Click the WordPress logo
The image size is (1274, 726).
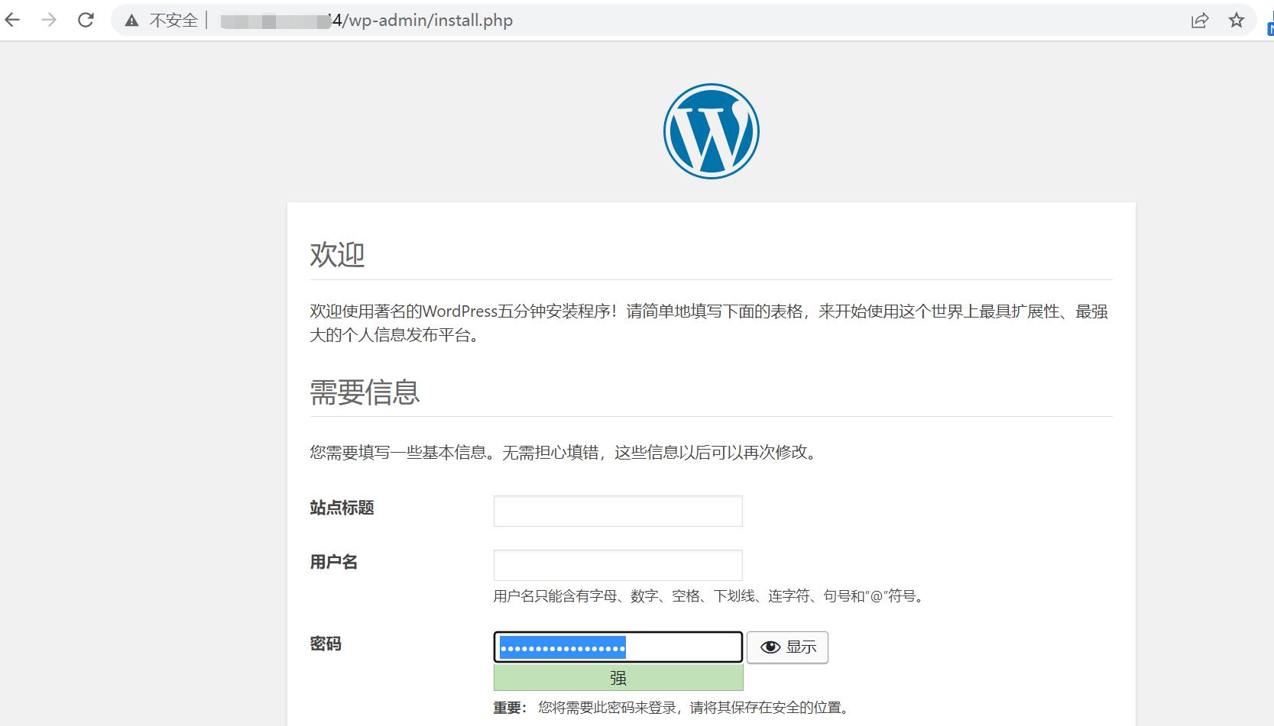tap(710, 131)
